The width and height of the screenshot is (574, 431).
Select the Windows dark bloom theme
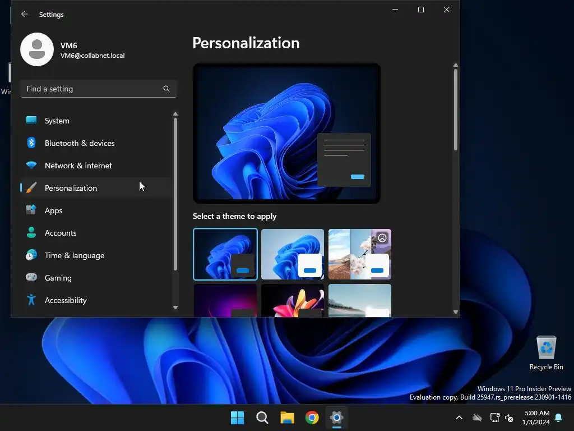point(225,254)
